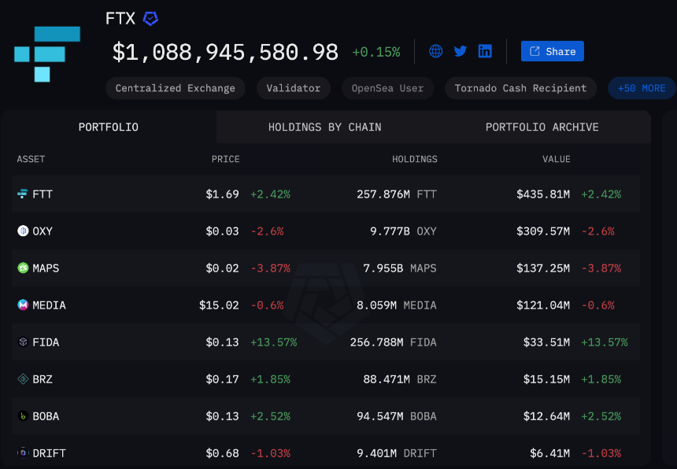This screenshot has height=469, width=677.
Task: Open the MEDIA asset name
Action: 50,305
